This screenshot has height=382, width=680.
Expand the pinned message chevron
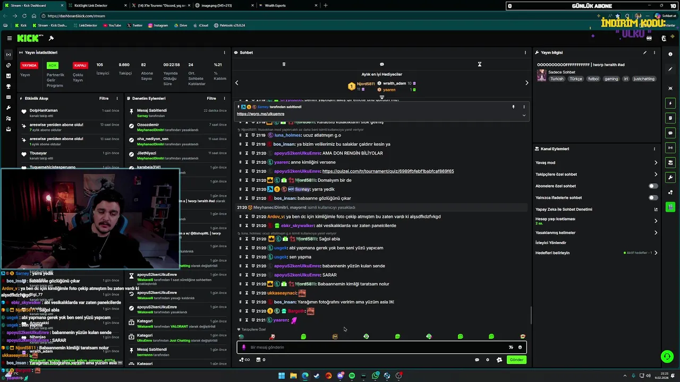[x=524, y=115]
